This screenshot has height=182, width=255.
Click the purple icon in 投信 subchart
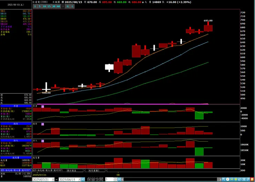click(x=43, y=124)
